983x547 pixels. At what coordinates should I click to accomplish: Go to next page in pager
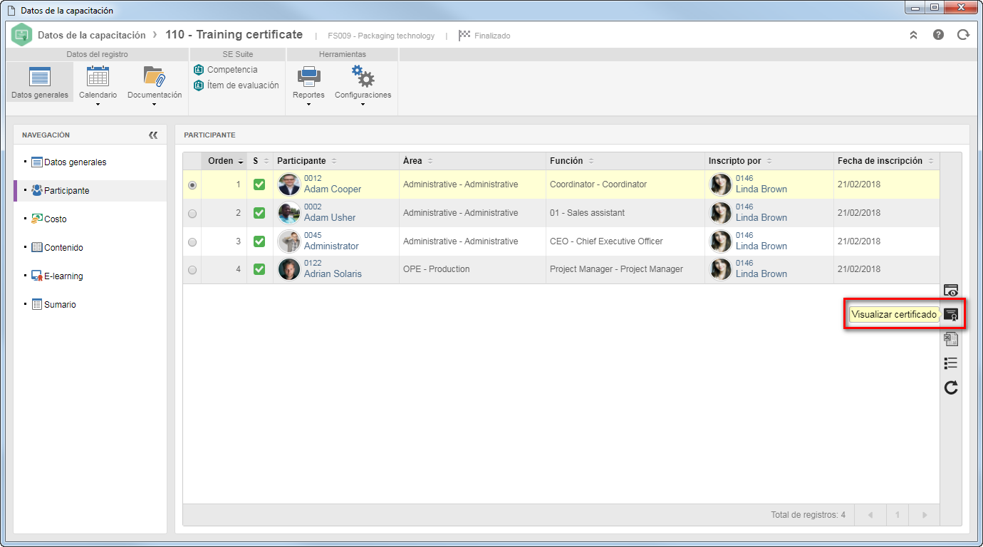[x=925, y=515]
